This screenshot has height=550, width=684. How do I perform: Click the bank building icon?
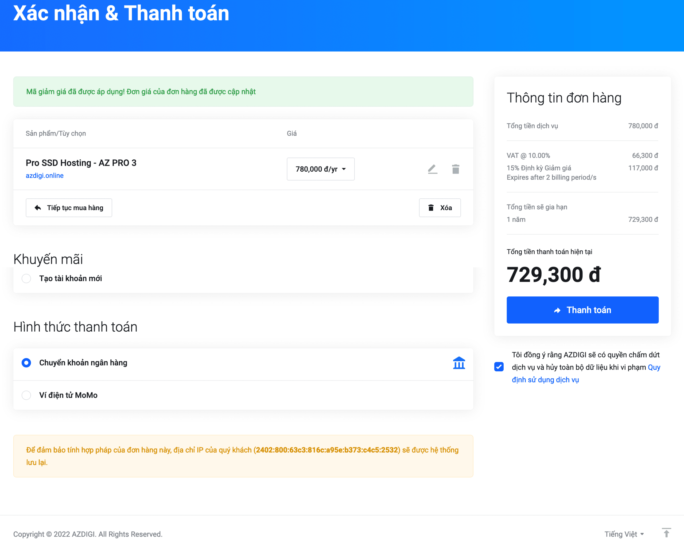pyautogui.click(x=459, y=363)
